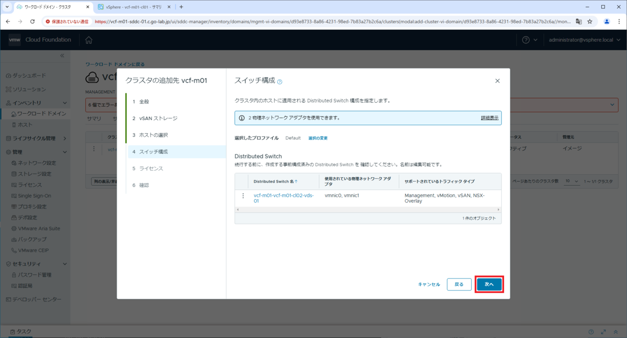Viewport: 627px width, 338px height.
Task: Sort by Distributed Switch 名 column header
Action: pyautogui.click(x=276, y=182)
